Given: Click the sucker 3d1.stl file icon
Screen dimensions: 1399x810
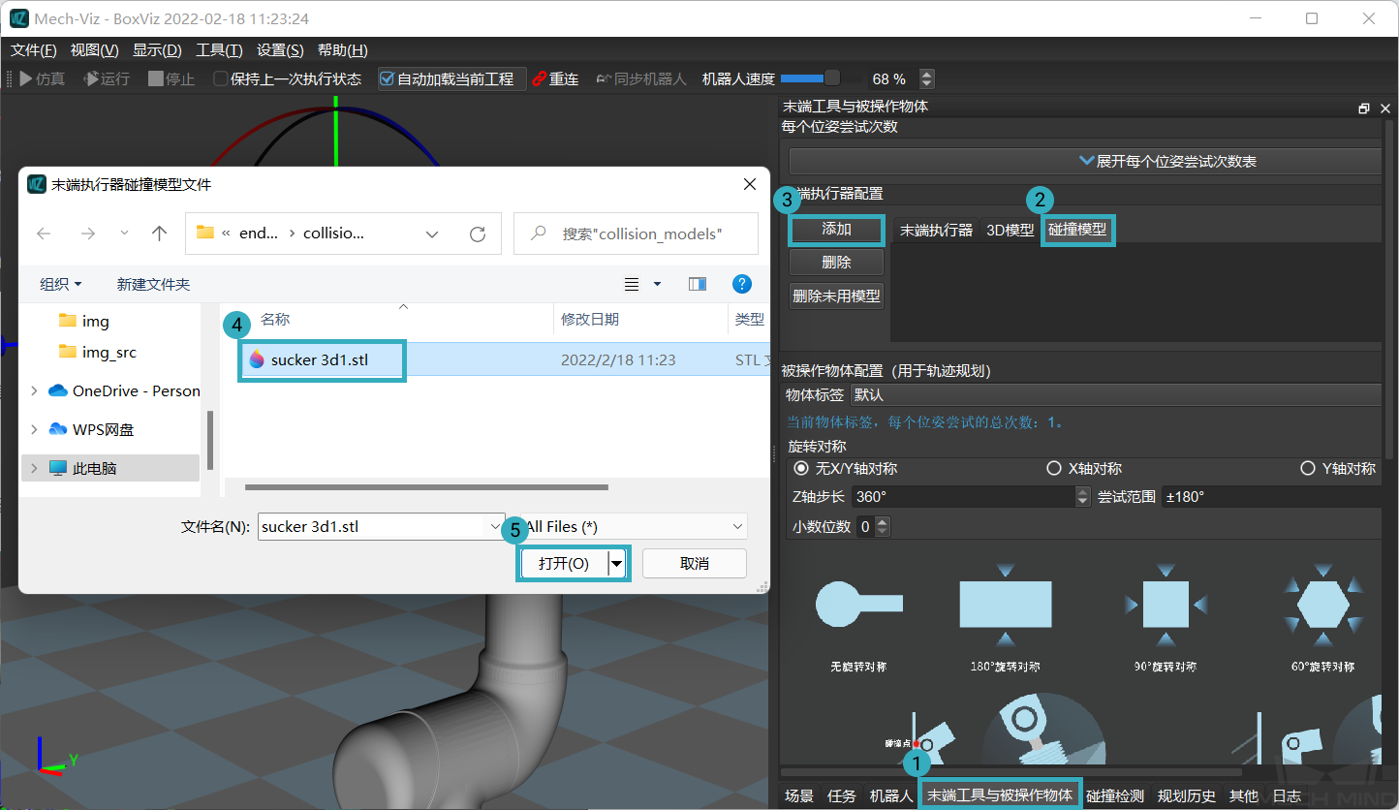Looking at the screenshot, I should [257, 359].
